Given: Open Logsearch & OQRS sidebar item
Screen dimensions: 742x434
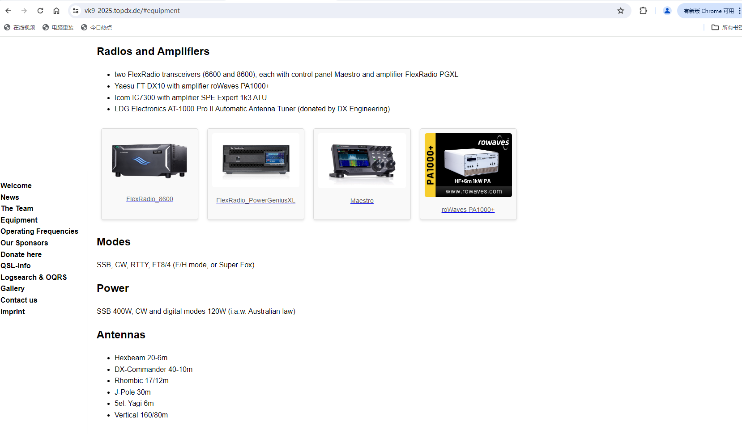Looking at the screenshot, I should click(34, 277).
